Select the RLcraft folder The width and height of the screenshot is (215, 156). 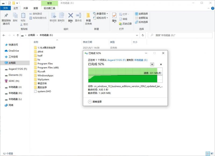pos(40,72)
